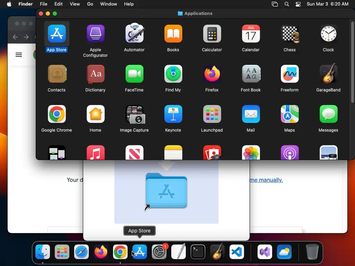Select the Messages app icon
Image resolution: width=355 pixels, height=266 pixels.
(329, 114)
